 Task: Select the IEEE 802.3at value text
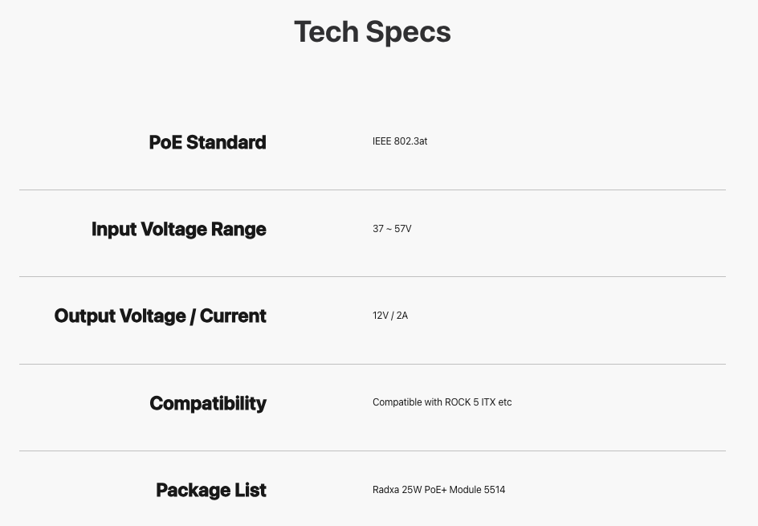(x=400, y=141)
